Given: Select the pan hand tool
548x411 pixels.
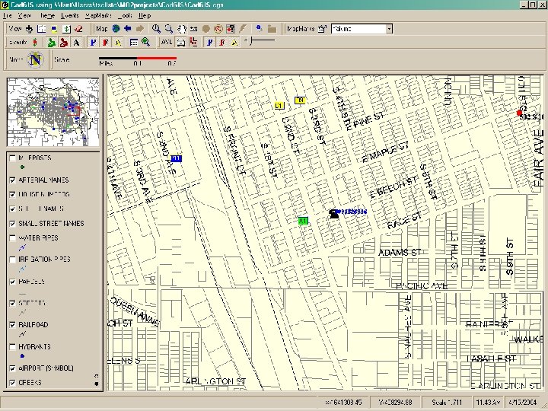Looking at the screenshot, I should 181,29.
